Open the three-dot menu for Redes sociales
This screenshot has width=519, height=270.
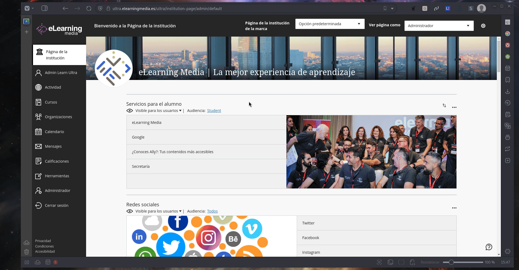click(x=454, y=208)
